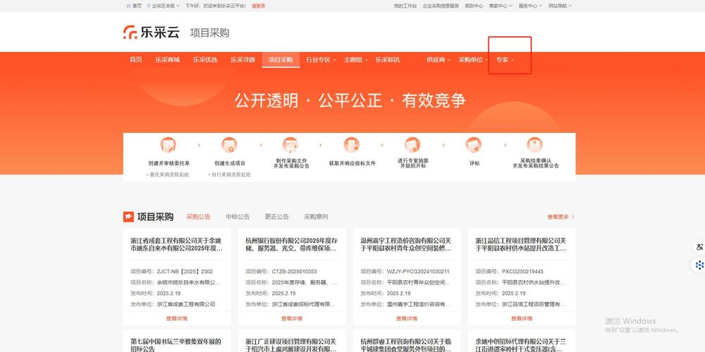This screenshot has height=352, width=705.
Task: Click the 进行专家抽取并组织开标 step icon
Action: coord(412,145)
